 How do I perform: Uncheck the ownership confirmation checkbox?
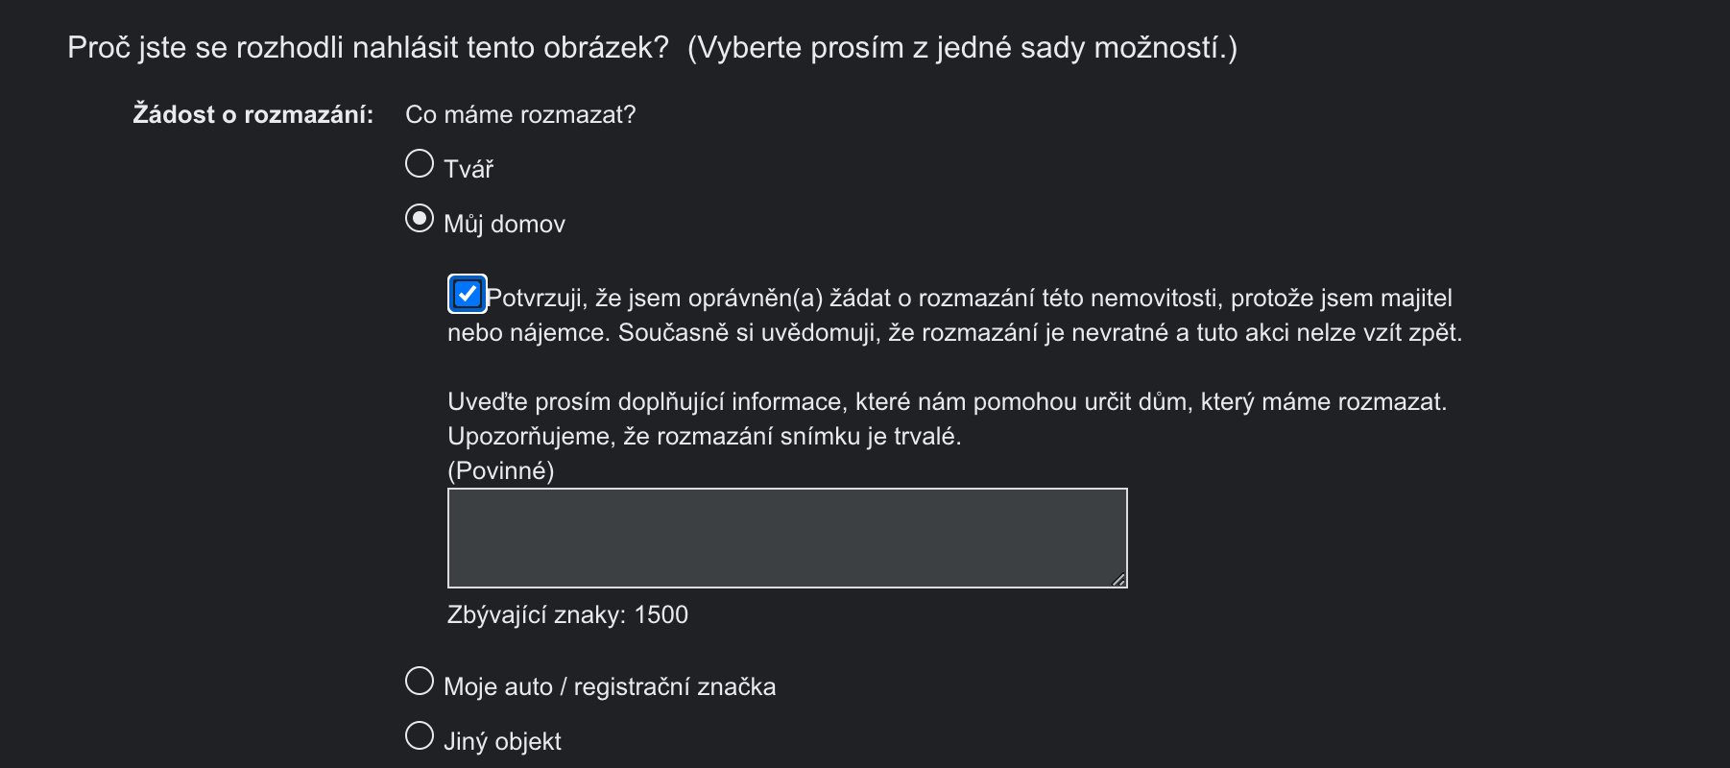[467, 294]
